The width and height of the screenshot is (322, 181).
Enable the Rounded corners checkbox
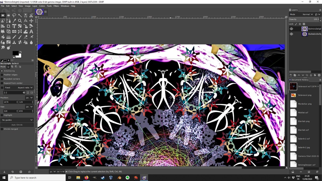[x=2, y=79]
